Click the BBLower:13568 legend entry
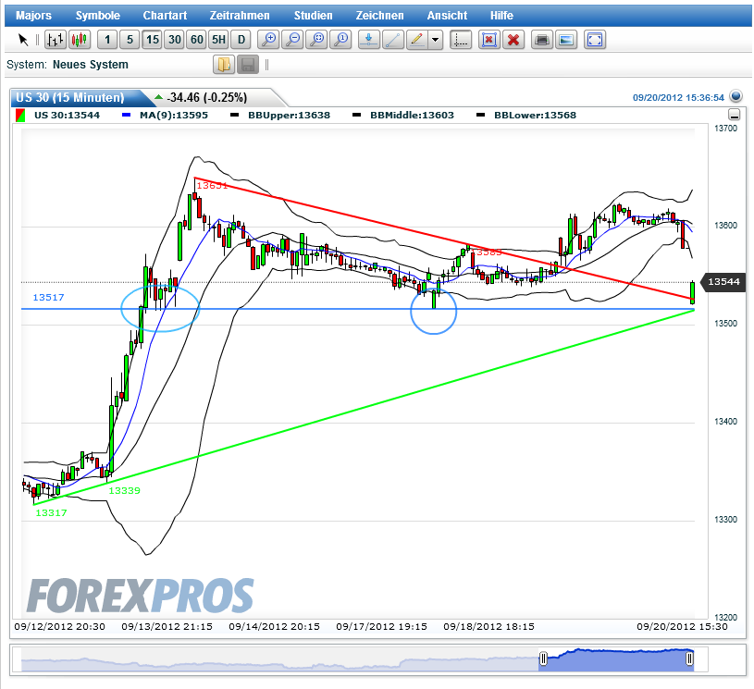Viewport: 754px width, 689px height. (526, 116)
